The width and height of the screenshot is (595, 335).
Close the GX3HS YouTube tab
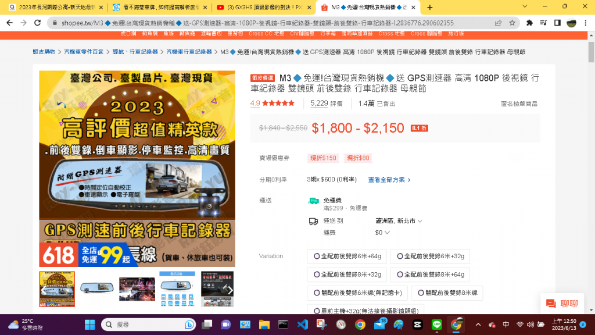tap(309, 7)
